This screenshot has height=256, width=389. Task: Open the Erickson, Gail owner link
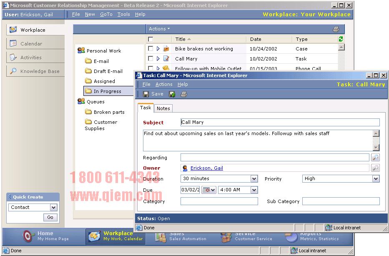pos(207,168)
